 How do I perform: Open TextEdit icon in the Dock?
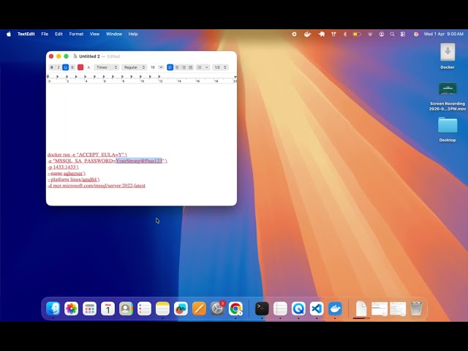[280, 309]
